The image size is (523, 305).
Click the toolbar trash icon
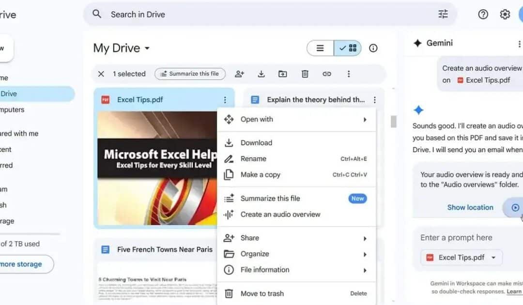click(305, 74)
